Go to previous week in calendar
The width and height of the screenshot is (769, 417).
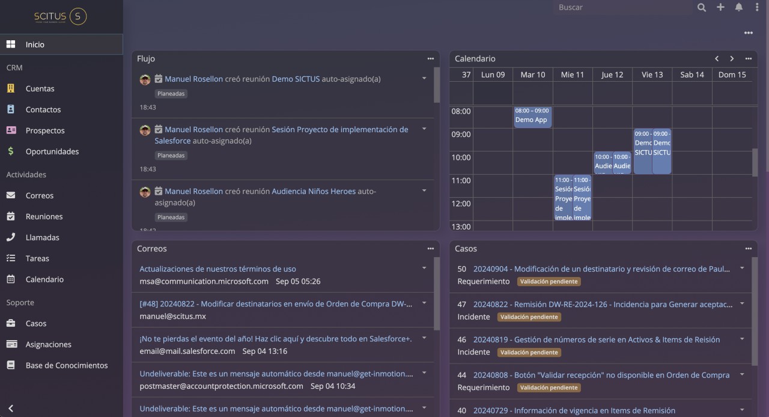(x=717, y=59)
